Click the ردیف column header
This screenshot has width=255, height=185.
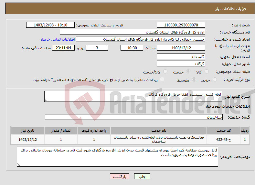[x=245, y=131]
